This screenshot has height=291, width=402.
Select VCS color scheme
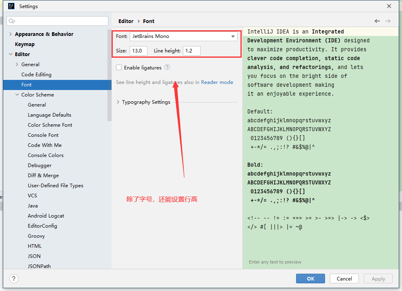tap(32, 195)
